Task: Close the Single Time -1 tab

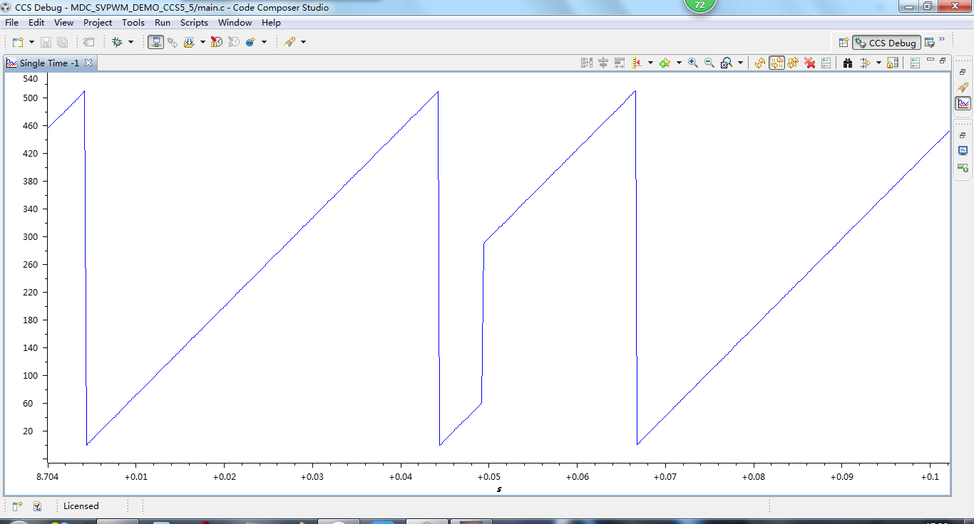Action: pyautogui.click(x=88, y=63)
